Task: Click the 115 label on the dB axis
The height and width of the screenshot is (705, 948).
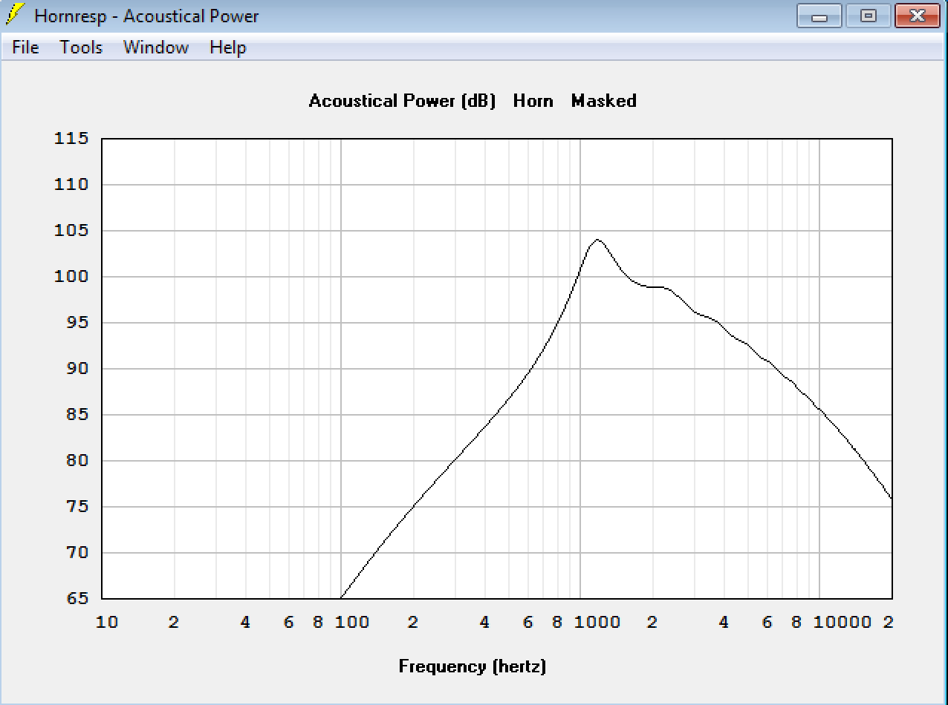Action: (x=71, y=139)
